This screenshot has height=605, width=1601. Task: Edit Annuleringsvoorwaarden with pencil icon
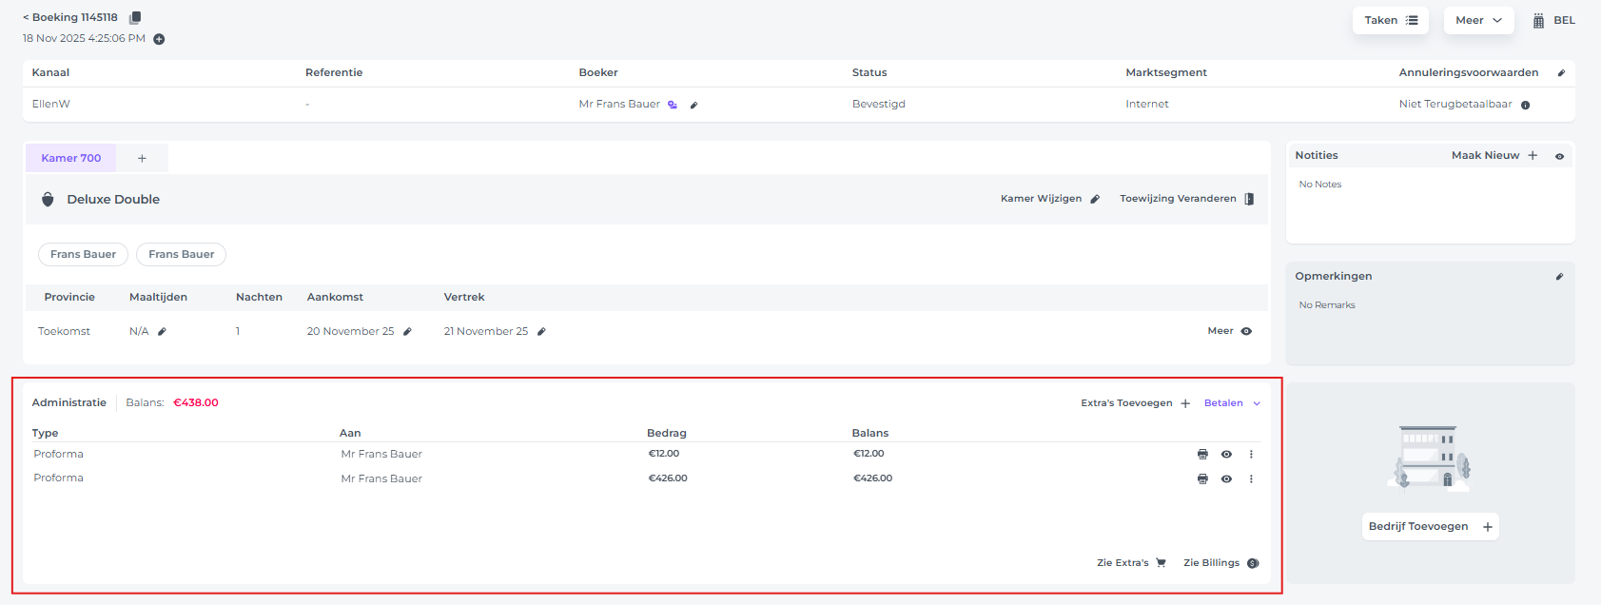tap(1560, 73)
